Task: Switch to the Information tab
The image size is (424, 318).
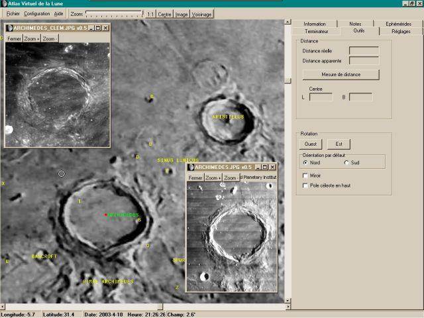Action: 315,24
